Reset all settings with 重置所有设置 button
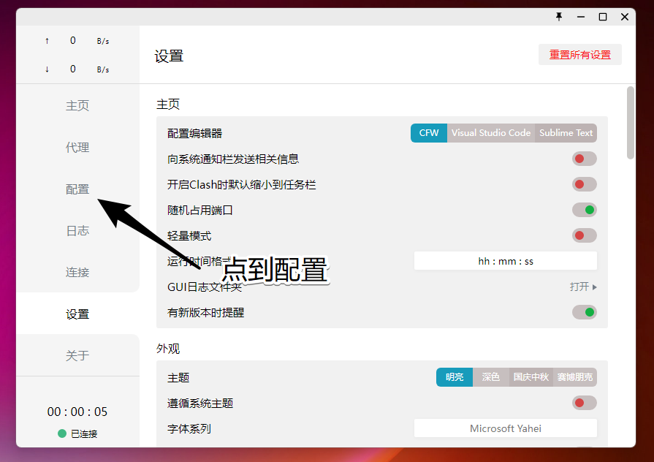This screenshot has height=462, width=654. coord(579,55)
